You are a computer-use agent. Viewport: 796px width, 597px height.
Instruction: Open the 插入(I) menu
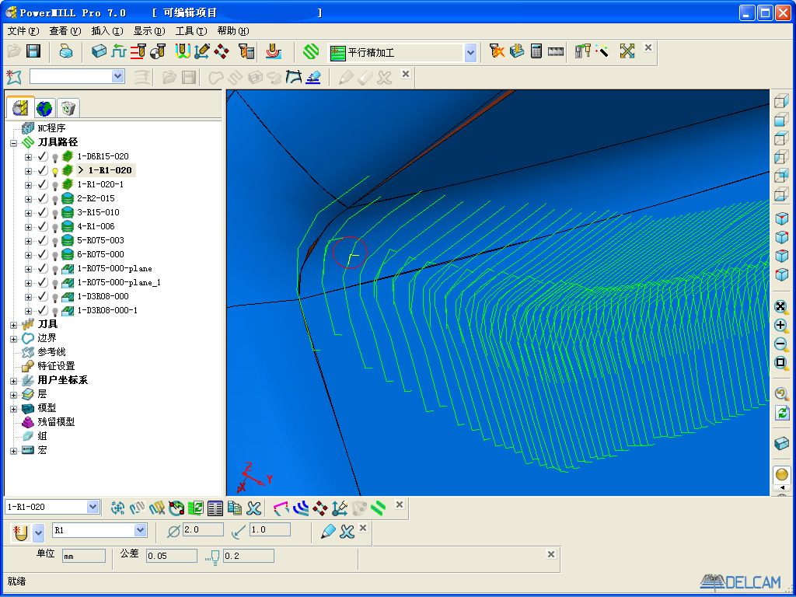click(x=107, y=31)
